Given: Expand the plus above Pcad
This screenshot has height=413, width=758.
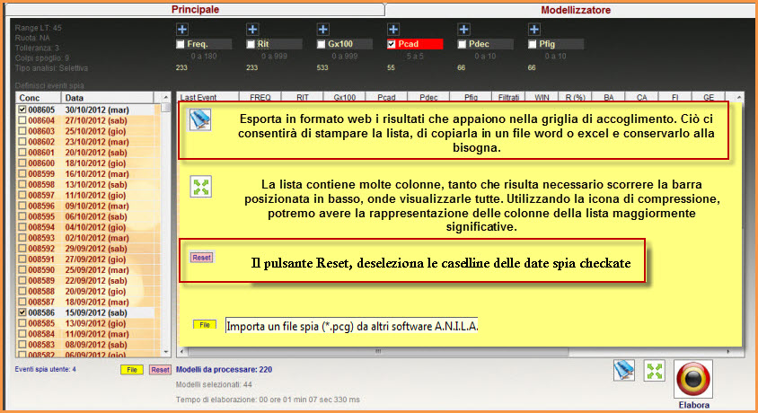Looking at the screenshot, I should [x=392, y=30].
